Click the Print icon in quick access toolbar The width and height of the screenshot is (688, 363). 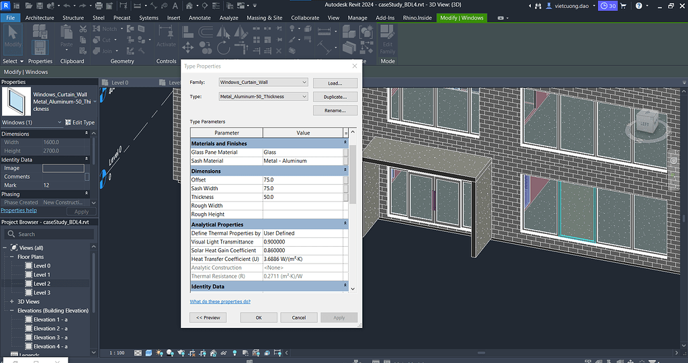(99, 5)
